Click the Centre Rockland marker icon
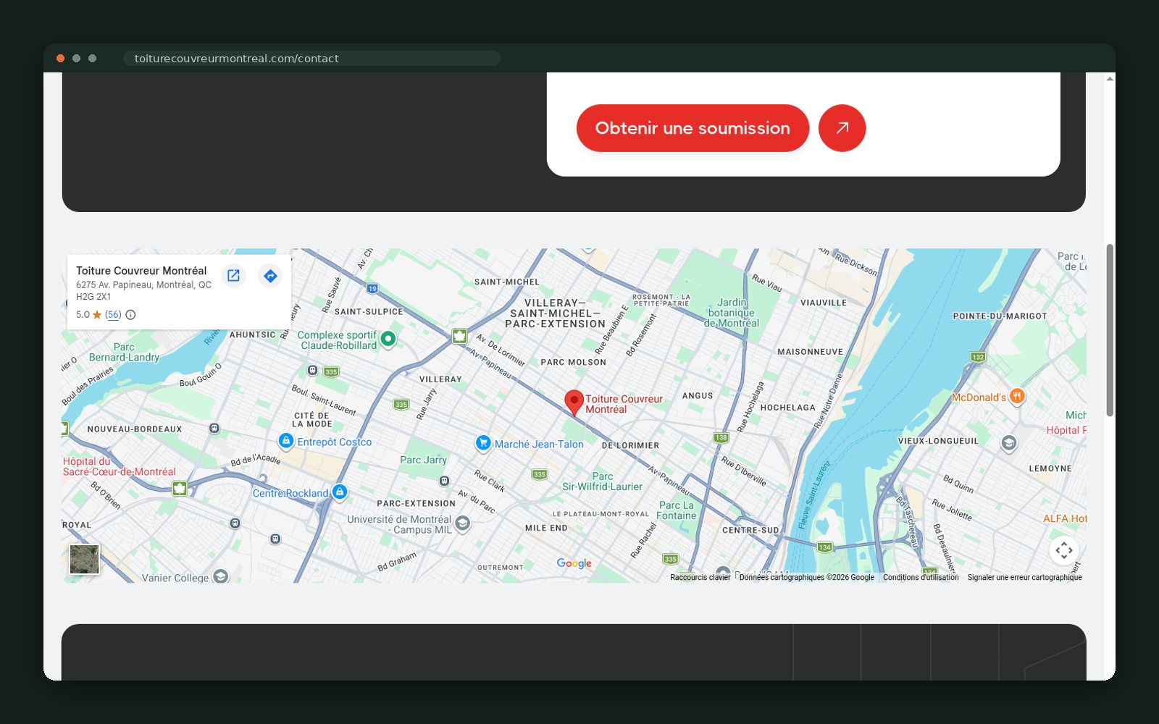The image size is (1159, 724). click(x=339, y=492)
